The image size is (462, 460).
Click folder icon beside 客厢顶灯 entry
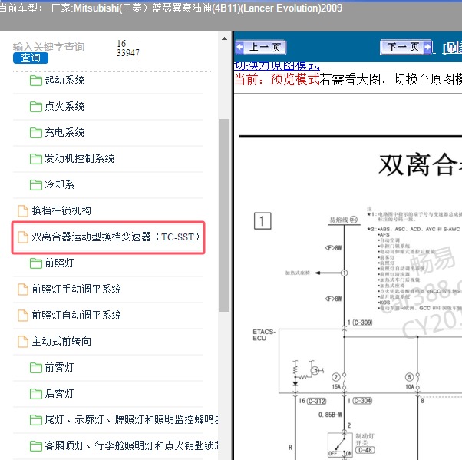[x=35, y=446]
